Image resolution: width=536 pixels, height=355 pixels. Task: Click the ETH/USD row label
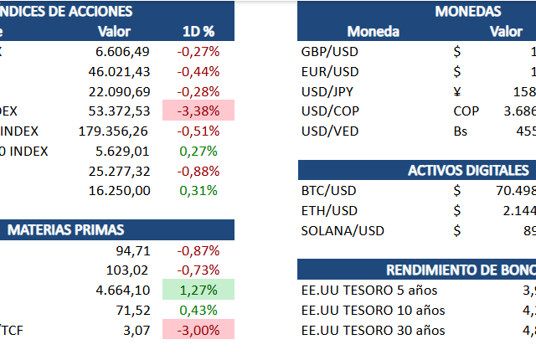click(329, 210)
